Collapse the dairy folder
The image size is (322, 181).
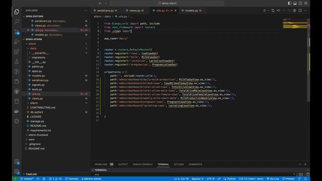click(x=33, y=48)
